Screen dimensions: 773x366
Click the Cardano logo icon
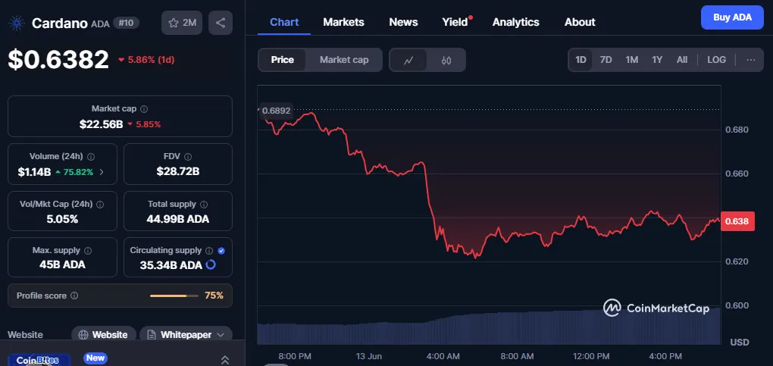17,23
